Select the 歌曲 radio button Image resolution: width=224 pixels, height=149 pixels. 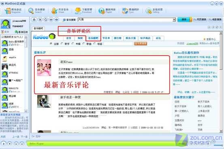[84, 44]
